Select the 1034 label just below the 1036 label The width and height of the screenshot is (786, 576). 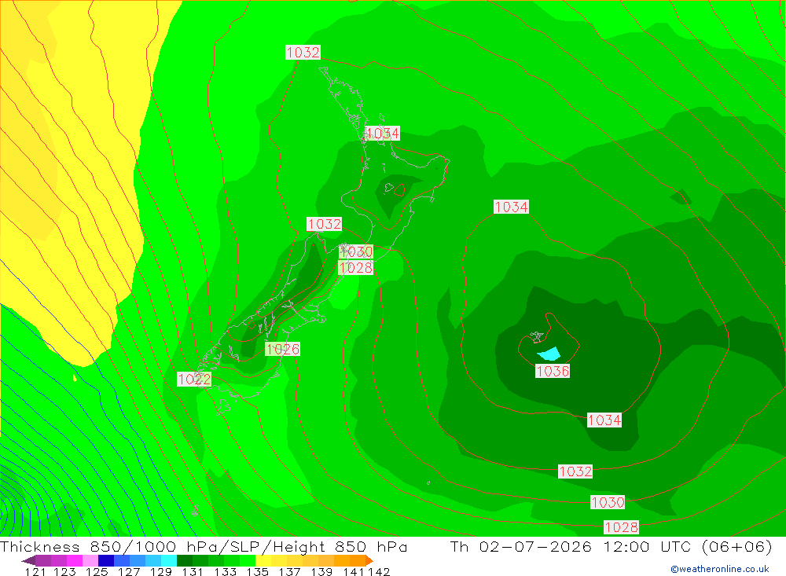coord(604,420)
